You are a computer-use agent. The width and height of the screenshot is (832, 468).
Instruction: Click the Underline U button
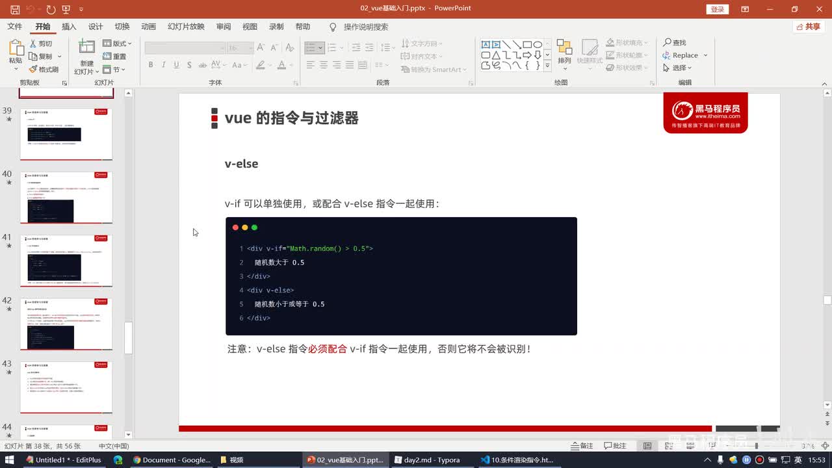click(x=176, y=65)
